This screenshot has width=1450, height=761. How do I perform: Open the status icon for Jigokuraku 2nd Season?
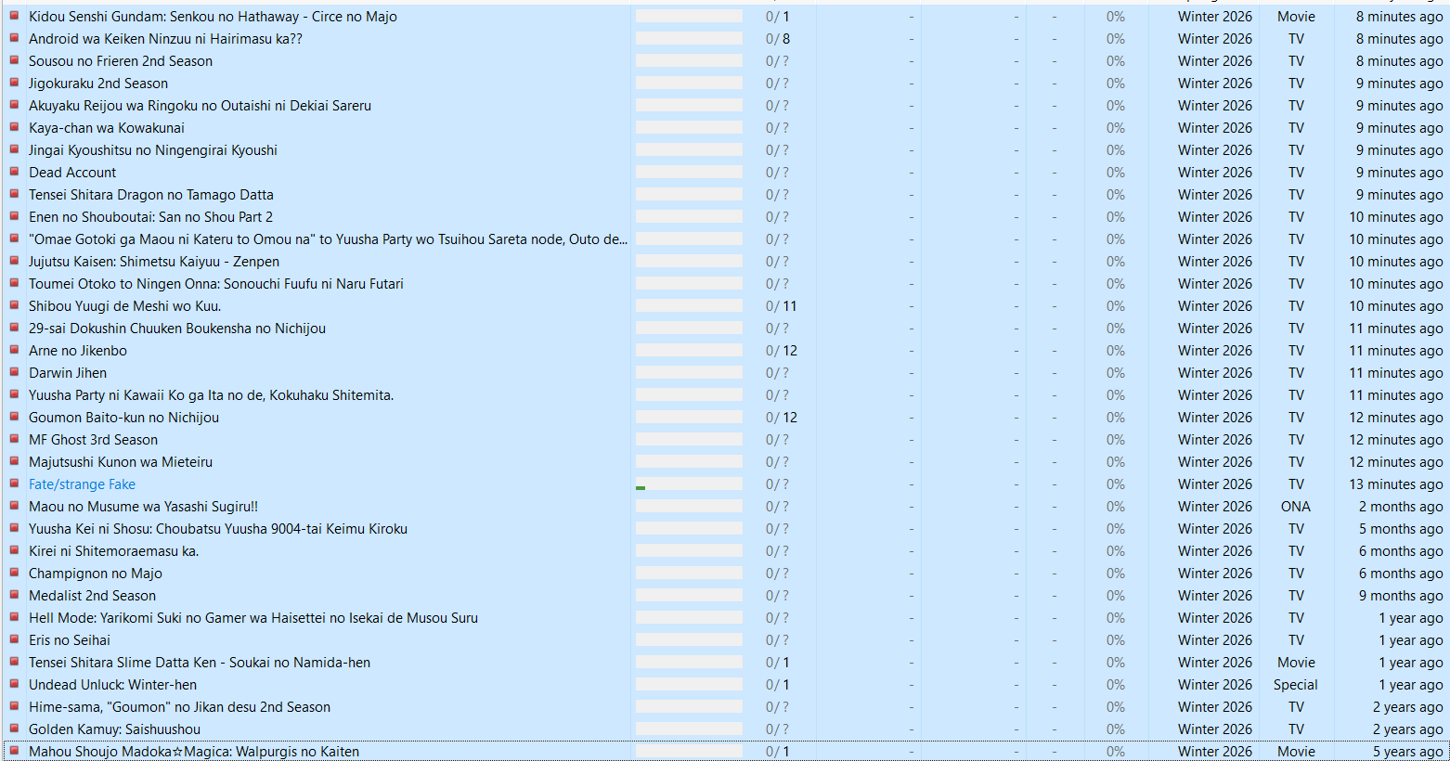(x=14, y=83)
